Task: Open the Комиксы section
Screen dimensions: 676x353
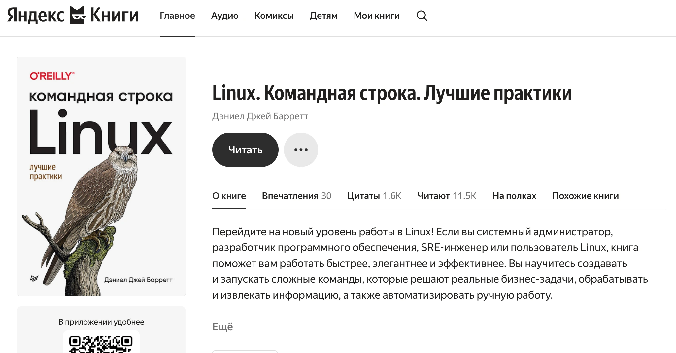Action: coord(274,16)
